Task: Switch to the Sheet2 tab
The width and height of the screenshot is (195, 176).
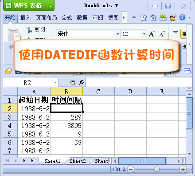Action: pyautogui.click(x=78, y=161)
